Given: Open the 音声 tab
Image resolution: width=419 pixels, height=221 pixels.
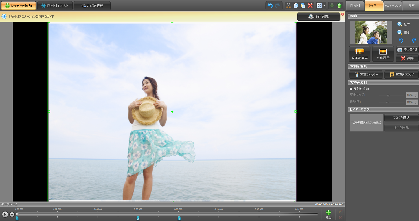Looking at the screenshot, I should click(411, 6).
